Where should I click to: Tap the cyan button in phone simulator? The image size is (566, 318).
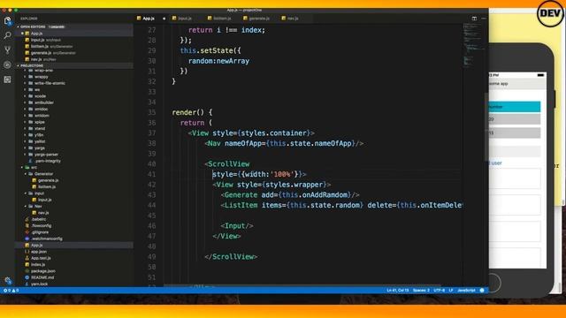pyautogui.click(x=515, y=107)
